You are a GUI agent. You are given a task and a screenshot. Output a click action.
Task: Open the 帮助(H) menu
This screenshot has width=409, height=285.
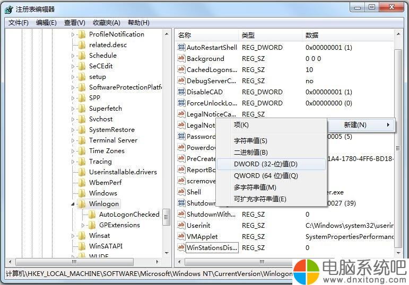tap(138, 23)
